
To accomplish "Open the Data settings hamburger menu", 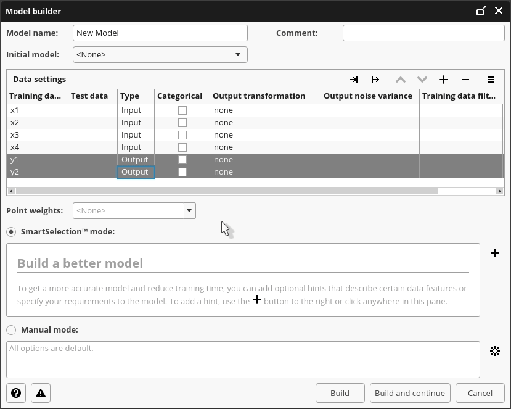I will 491,80.
